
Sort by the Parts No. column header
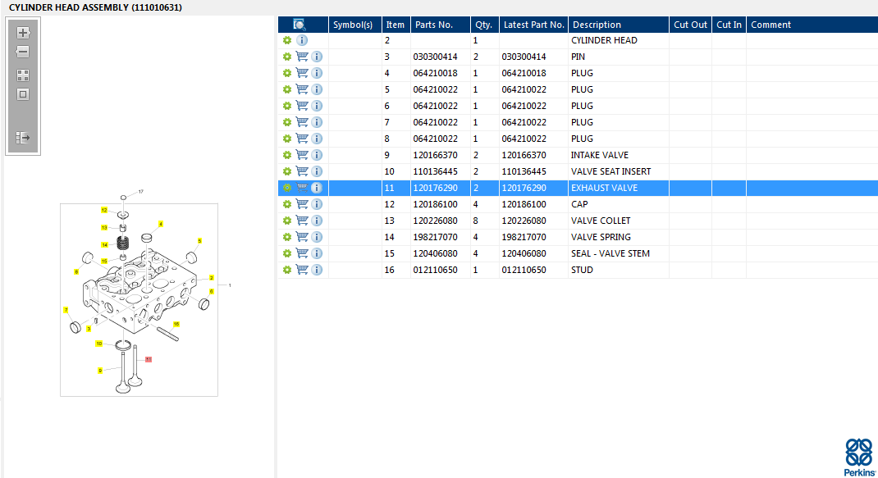(x=434, y=25)
